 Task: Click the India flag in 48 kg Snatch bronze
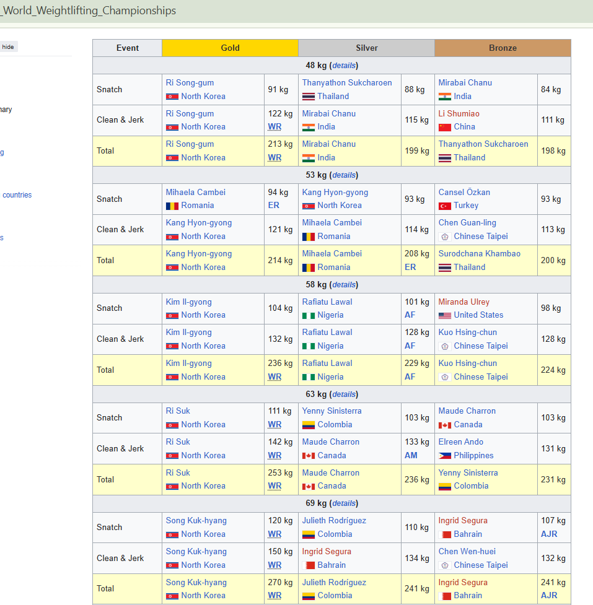point(444,97)
